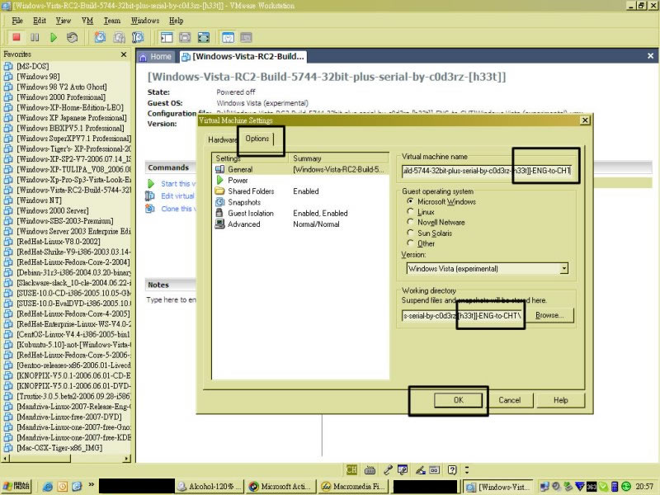Select the Sun Solaris radio button
Screen dimensions: 660x495
[x=412, y=233]
